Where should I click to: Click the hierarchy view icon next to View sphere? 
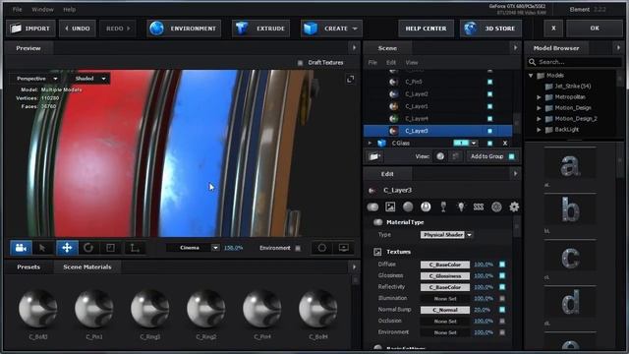tap(455, 156)
